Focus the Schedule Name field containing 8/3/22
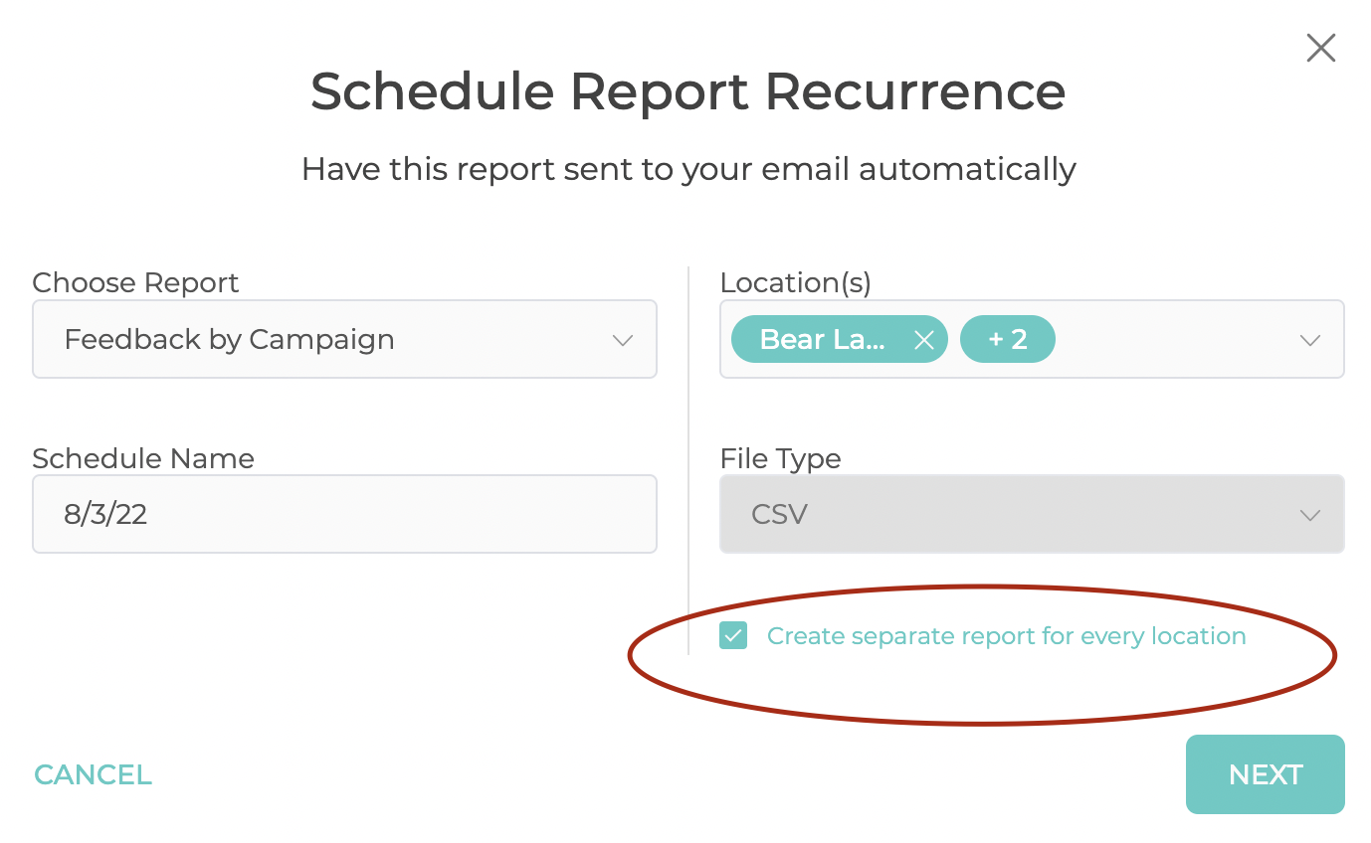This screenshot has height=843, width=1371. 344,514
